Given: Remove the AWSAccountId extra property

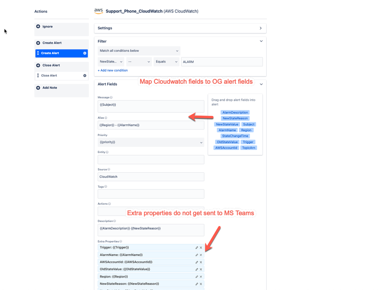Looking at the screenshot, I should click(201, 262).
